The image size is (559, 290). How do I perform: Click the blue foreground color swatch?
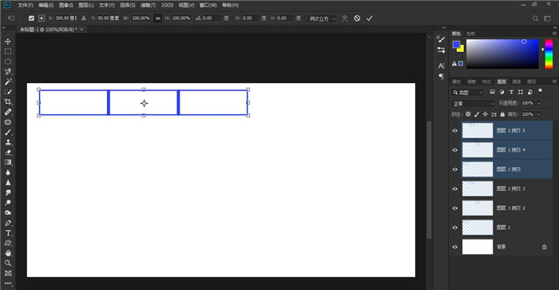click(456, 44)
